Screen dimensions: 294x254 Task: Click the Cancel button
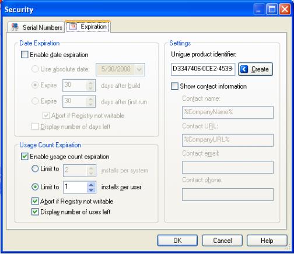pos(222,241)
